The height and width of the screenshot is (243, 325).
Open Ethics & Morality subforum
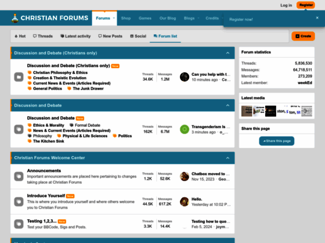pos(49,125)
